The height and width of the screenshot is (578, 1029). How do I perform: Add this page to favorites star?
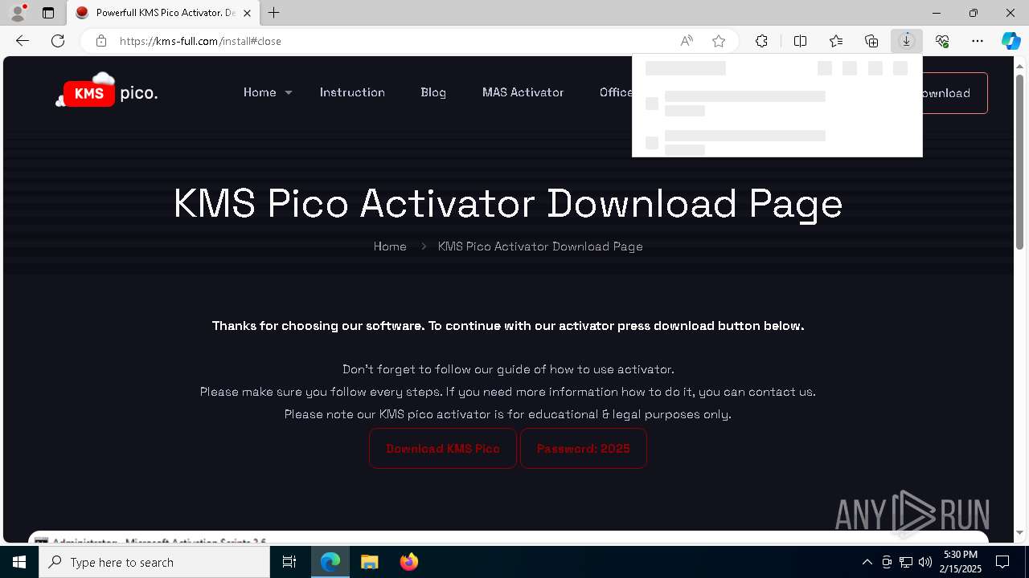(x=719, y=41)
